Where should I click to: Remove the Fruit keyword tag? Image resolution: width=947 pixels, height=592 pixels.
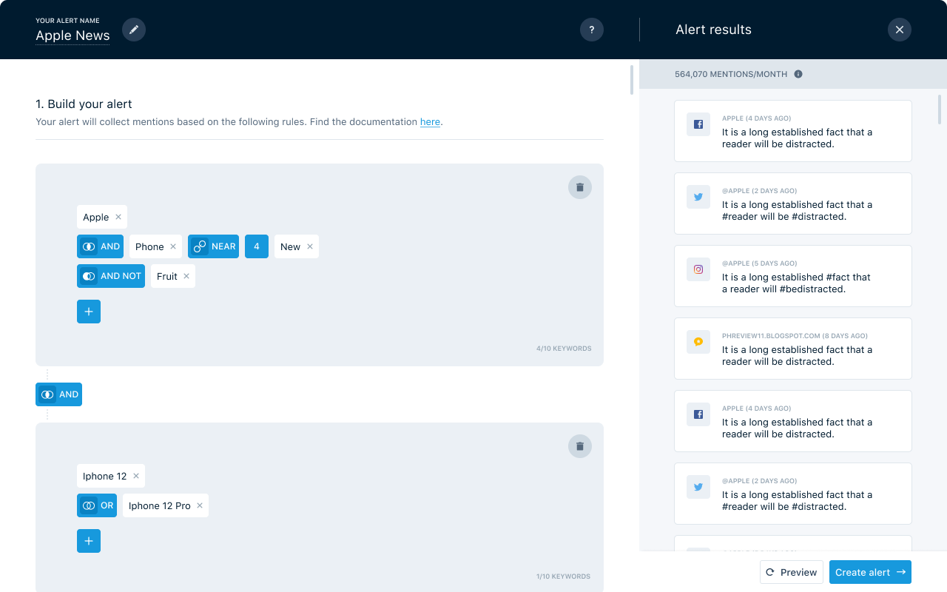[x=186, y=276]
